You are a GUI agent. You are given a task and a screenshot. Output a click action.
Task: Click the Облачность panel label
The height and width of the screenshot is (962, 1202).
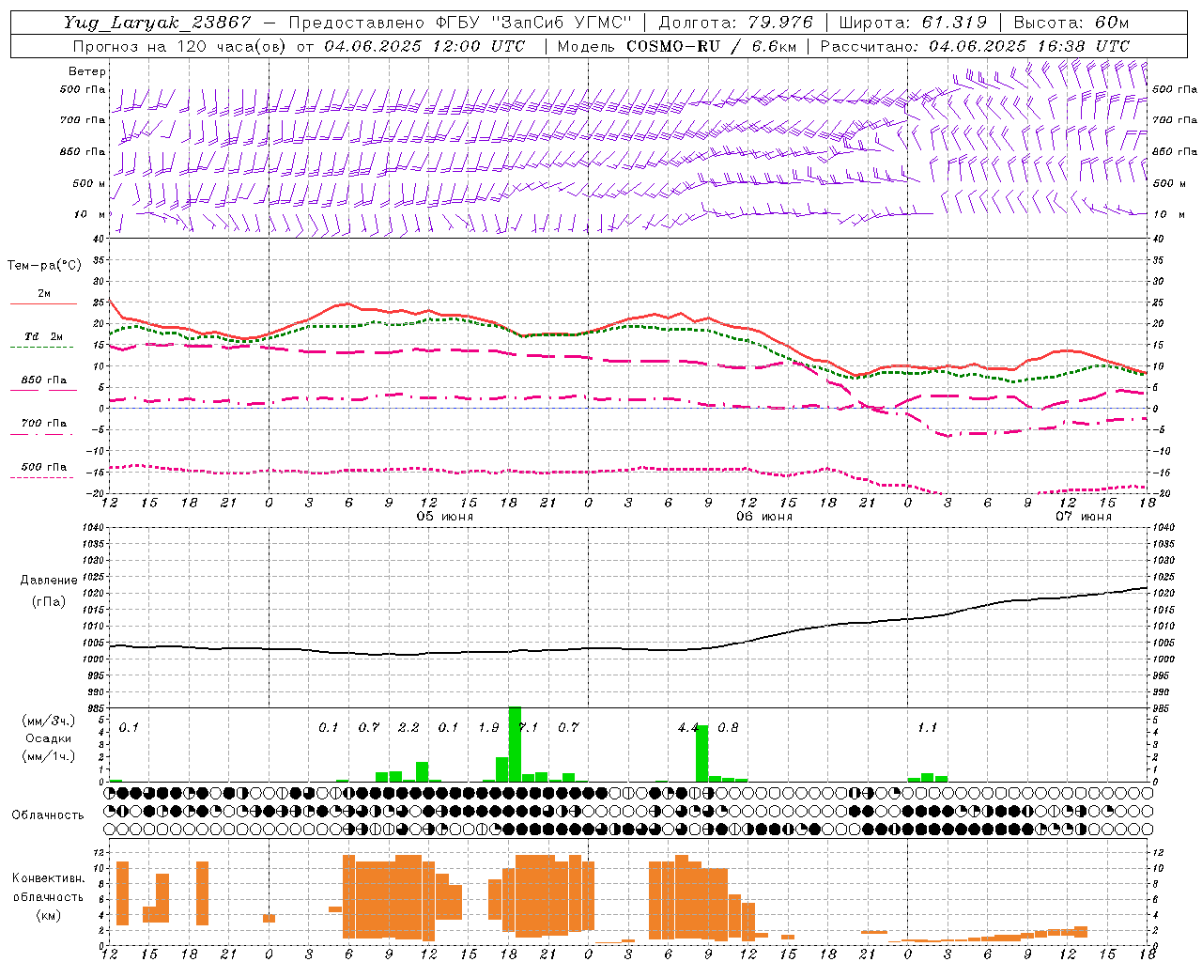click(48, 815)
